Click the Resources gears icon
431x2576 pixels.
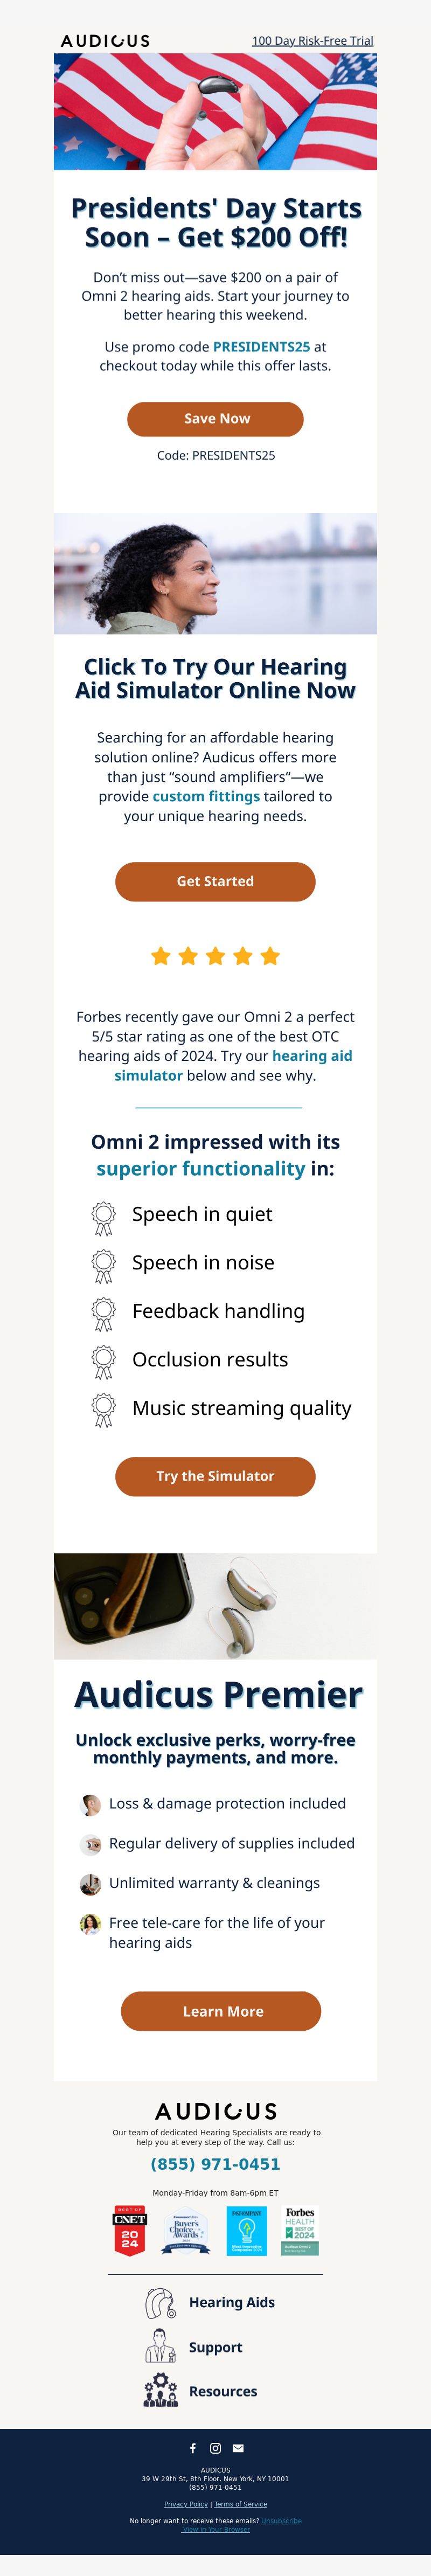click(160, 2390)
